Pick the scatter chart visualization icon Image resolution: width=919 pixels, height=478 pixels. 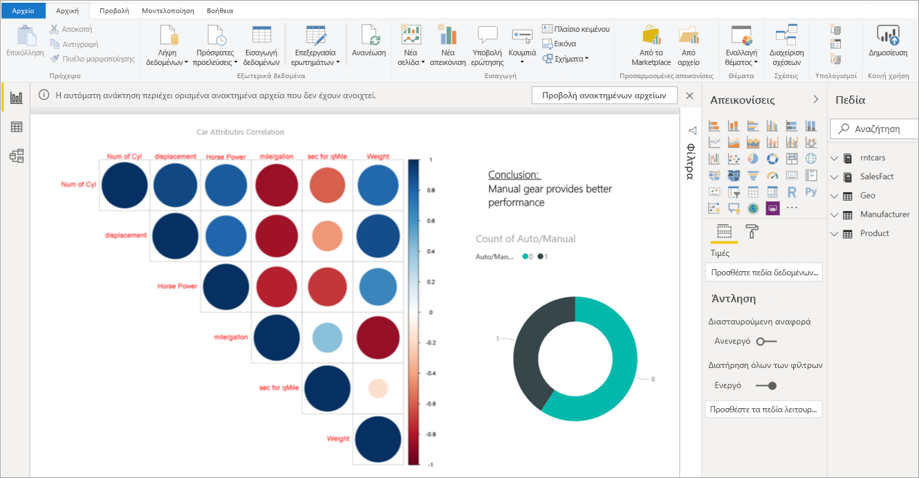[734, 158]
